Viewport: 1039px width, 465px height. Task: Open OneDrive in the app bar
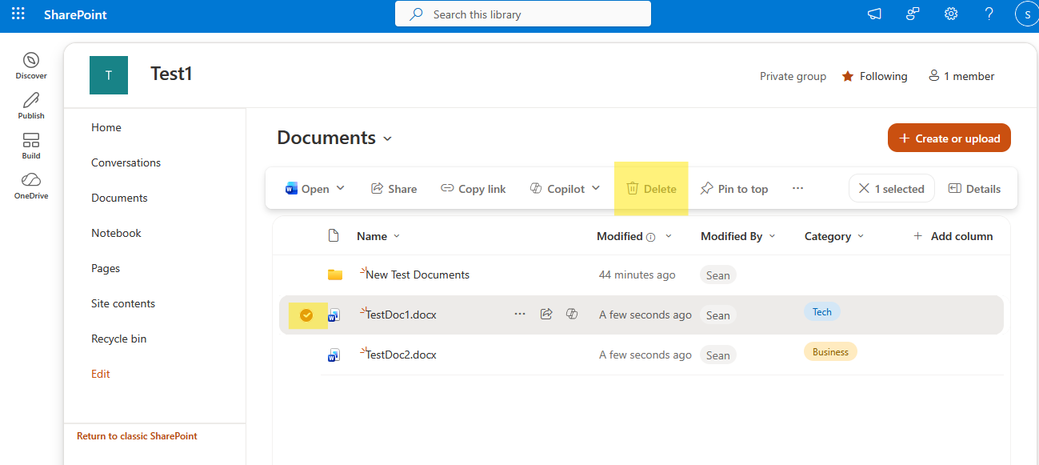pos(31,186)
